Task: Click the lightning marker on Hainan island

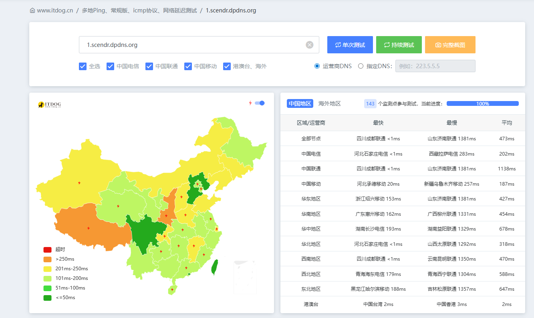Action: (x=172, y=290)
